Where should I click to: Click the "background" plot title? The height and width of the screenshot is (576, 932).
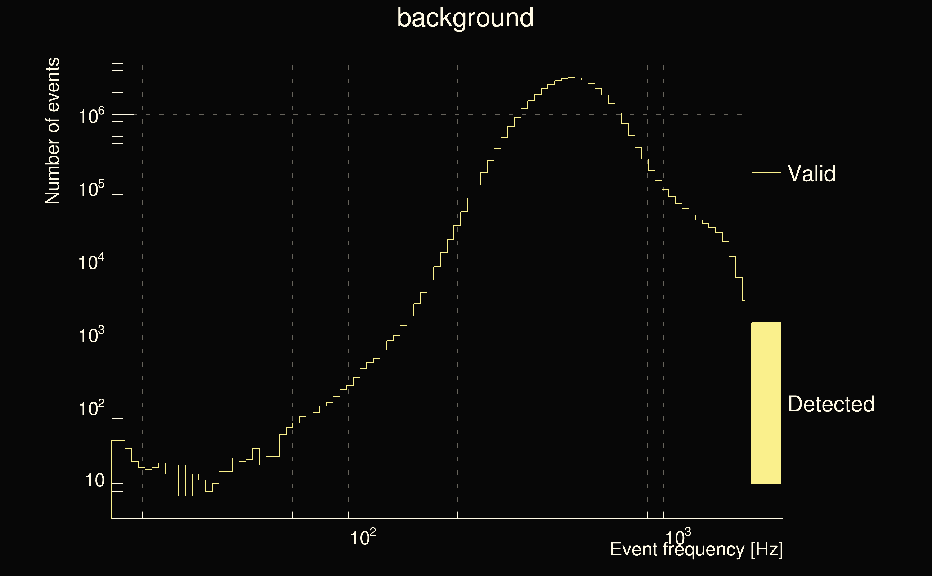point(465,18)
